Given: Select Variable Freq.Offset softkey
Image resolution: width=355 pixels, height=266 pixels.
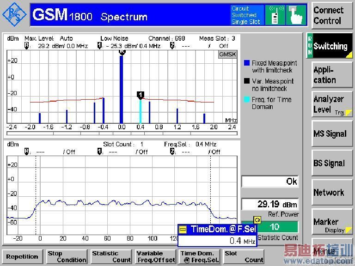Looking at the screenshot, I should point(155,257).
